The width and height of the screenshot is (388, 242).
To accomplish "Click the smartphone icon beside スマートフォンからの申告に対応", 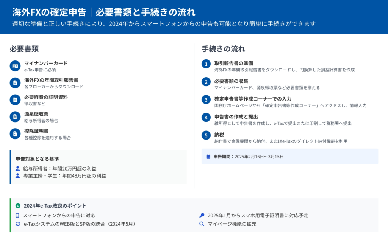I will click(17, 215).
